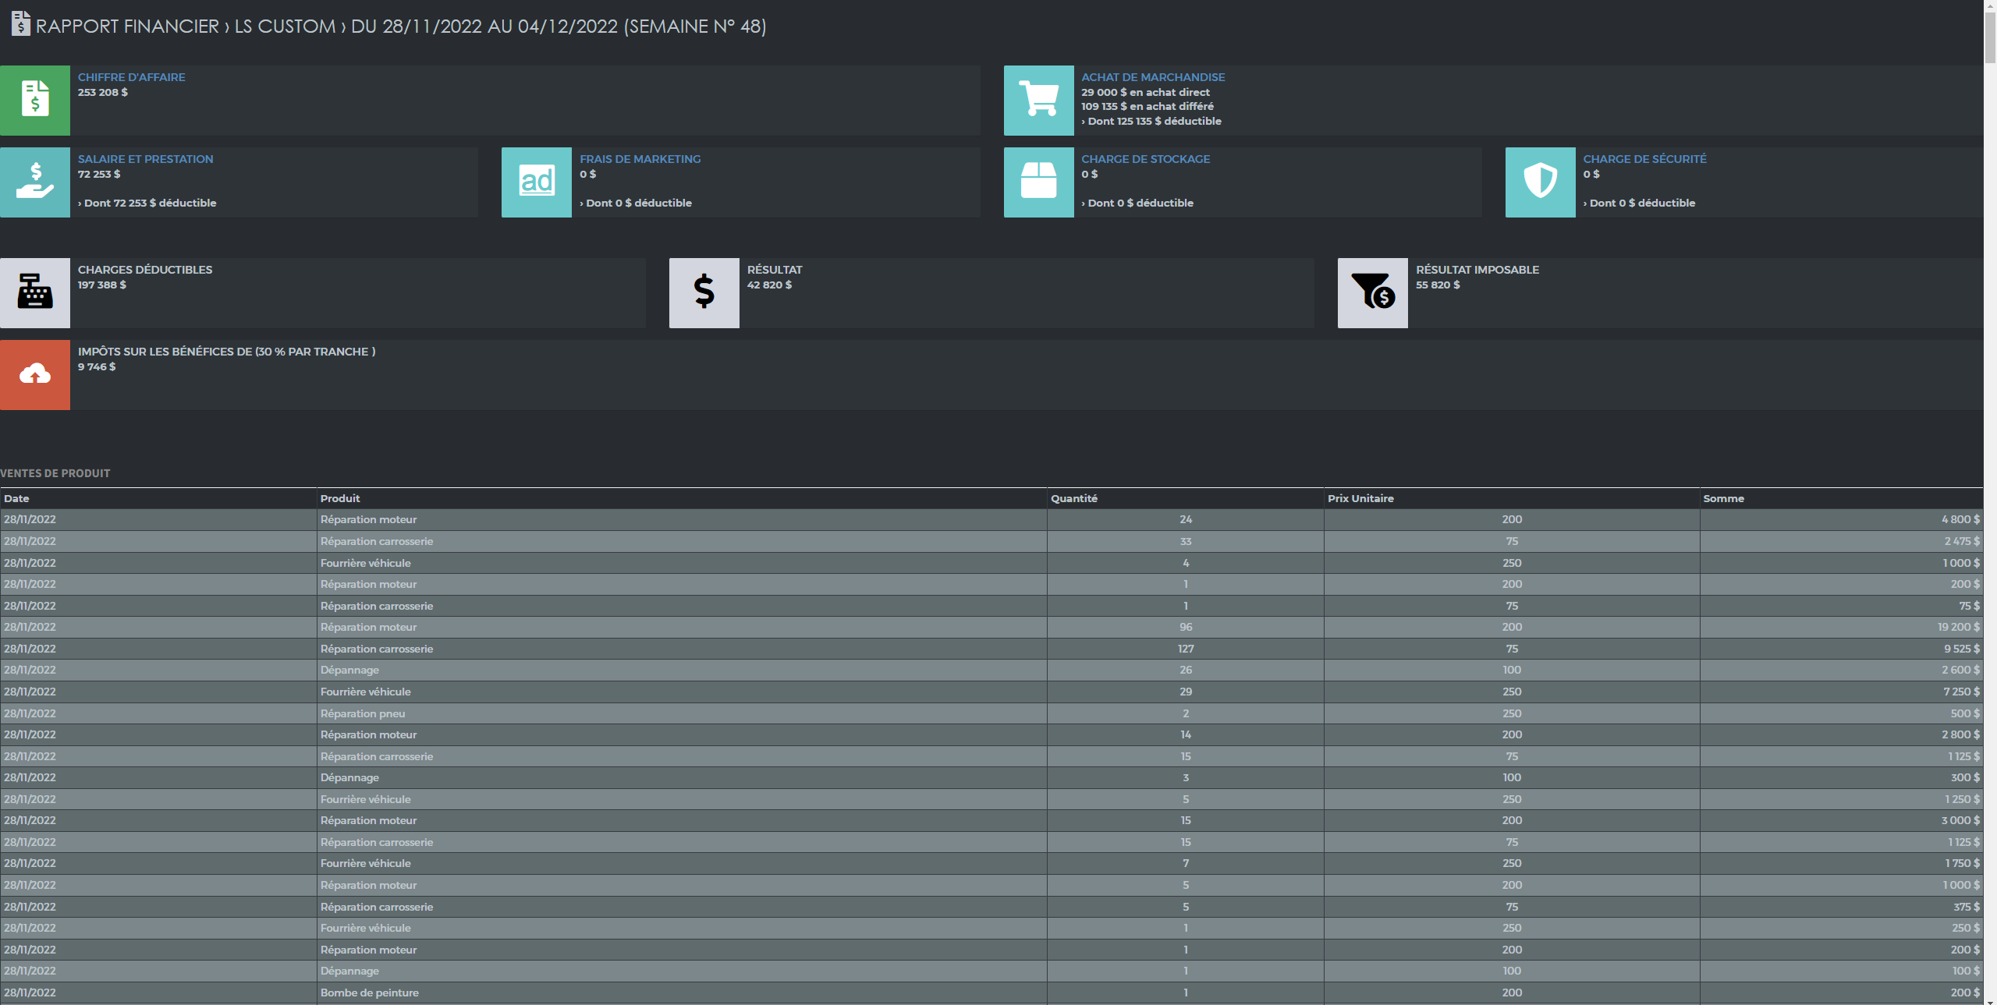Screen dimensions: 1997x1005
Task: Click the Réparation pneu product cell
Action: [682, 713]
